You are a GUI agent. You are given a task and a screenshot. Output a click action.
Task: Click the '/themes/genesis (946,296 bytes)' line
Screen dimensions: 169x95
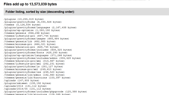(27, 33)
